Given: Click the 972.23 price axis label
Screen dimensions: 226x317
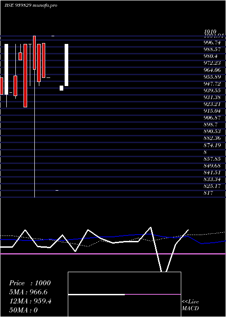Looking at the screenshot, I should click(x=212, y=63).
